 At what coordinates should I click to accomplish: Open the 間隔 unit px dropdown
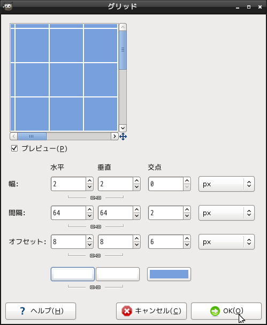[226, 213]
